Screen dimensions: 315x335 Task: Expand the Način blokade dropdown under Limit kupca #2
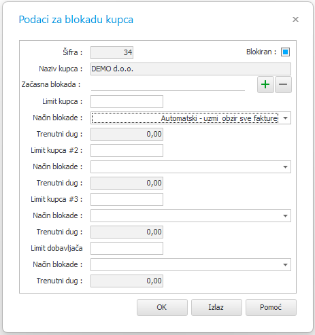pyautogui.click(x=286, y=167)
